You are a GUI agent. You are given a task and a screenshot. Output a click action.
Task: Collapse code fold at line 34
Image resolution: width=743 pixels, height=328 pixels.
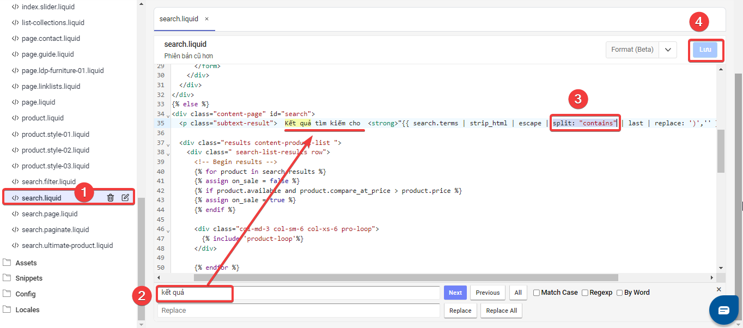[168, 116]
